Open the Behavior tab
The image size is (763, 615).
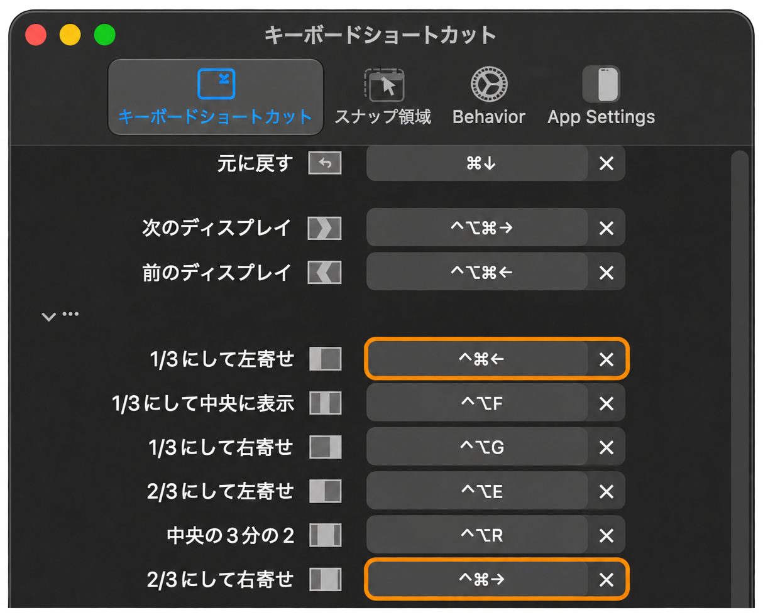click(488, 97)
